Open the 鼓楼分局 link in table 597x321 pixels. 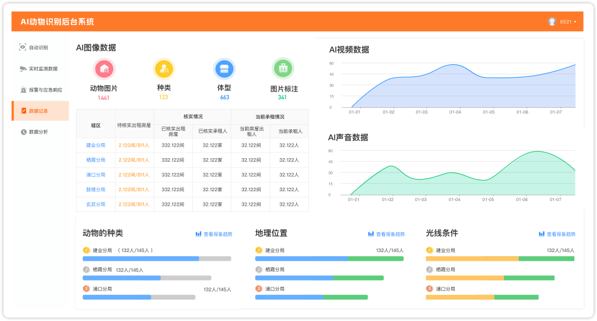tap(96, 189)
